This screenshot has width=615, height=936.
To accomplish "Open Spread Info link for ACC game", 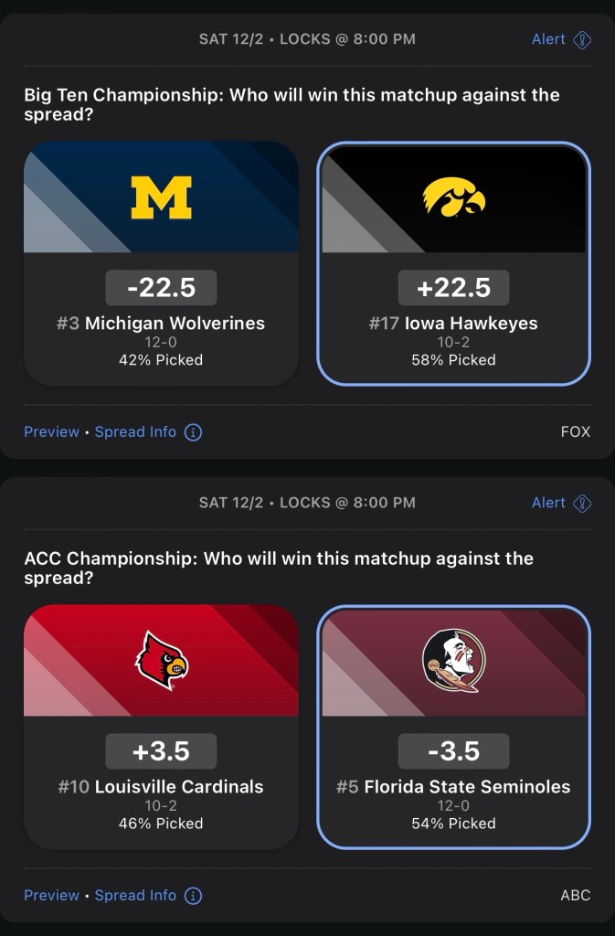I will [x=135, y=896].
